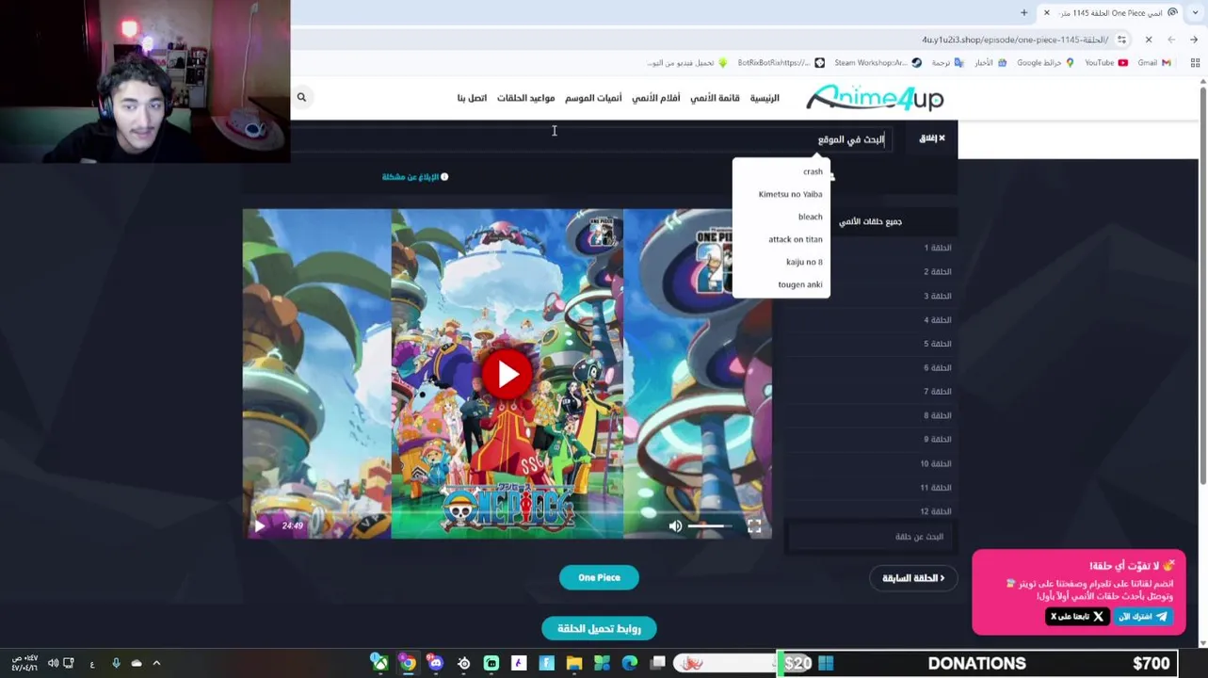Screen dimensions: 1208x678
Task: Open الرئيسية home menu item
Action: tap(765, 98)
